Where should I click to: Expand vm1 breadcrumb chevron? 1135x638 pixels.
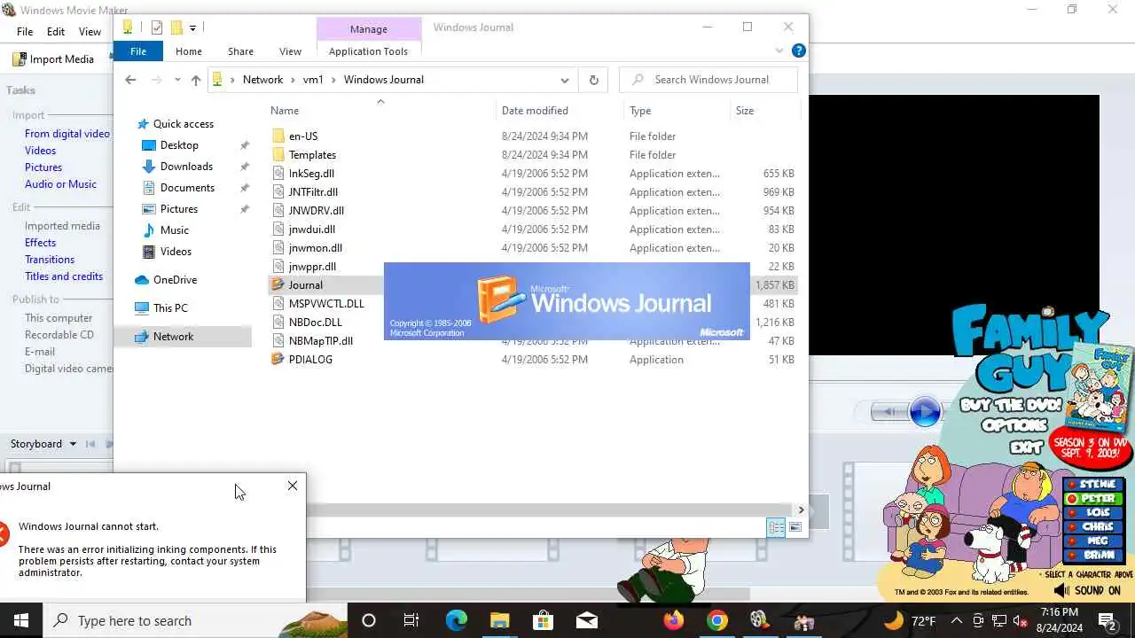[x=333, y=80]
